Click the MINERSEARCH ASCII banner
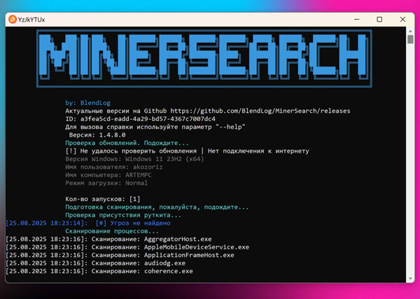Viewport: 420px width, 299px height. [x=204, y=58]
